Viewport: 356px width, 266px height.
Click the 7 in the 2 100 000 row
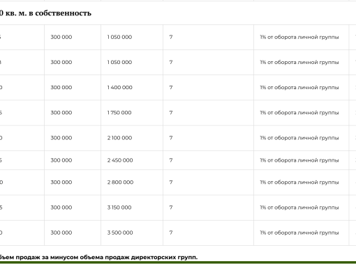click(x=171, y=138)
